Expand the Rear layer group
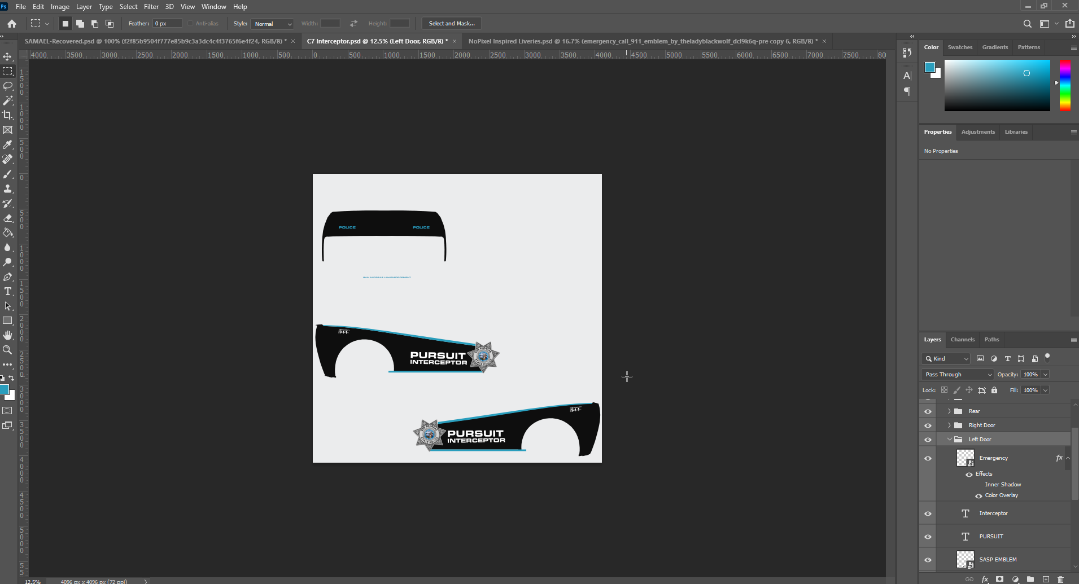Image resolution: width=1079 pixels, height=584 pixels. 949,411
